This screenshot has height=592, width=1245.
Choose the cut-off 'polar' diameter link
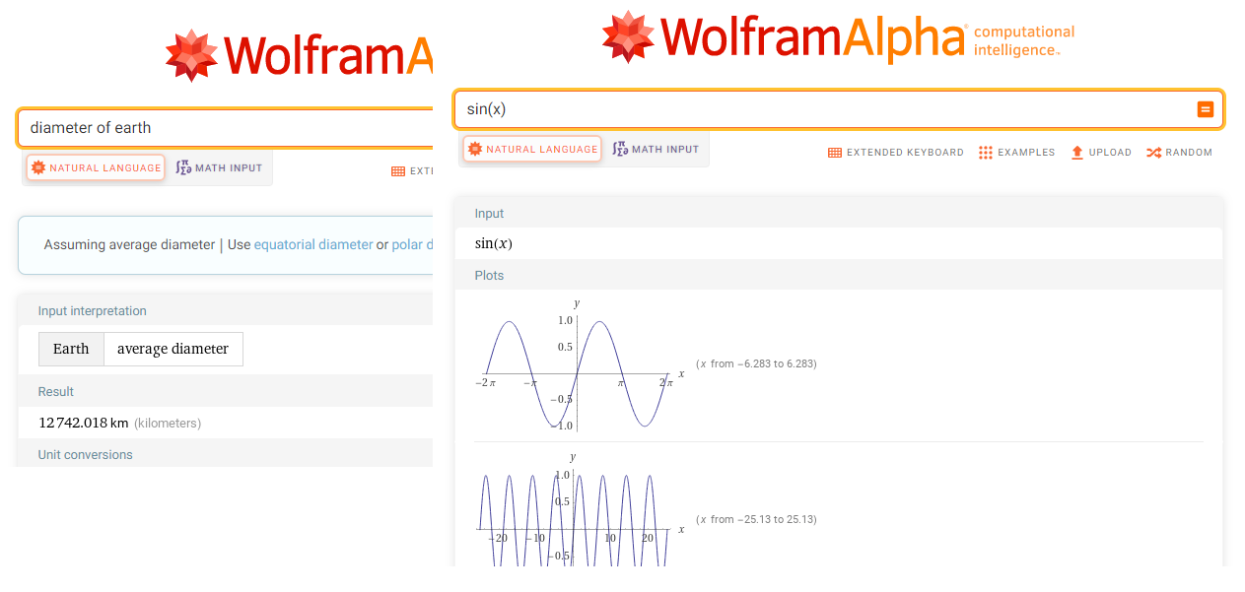point(412,244)
